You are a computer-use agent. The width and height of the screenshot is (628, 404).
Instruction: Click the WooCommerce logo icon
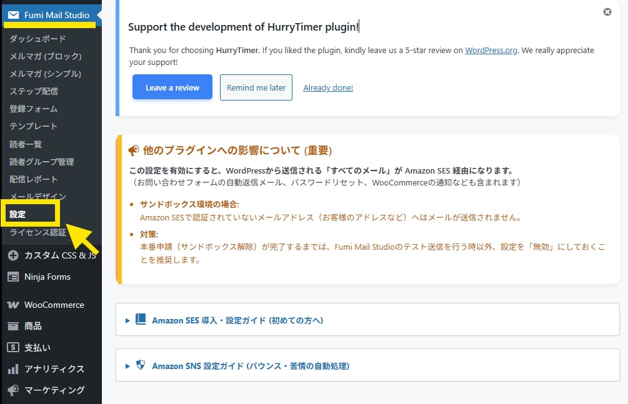pyautogui.click(x=13, y=305)
